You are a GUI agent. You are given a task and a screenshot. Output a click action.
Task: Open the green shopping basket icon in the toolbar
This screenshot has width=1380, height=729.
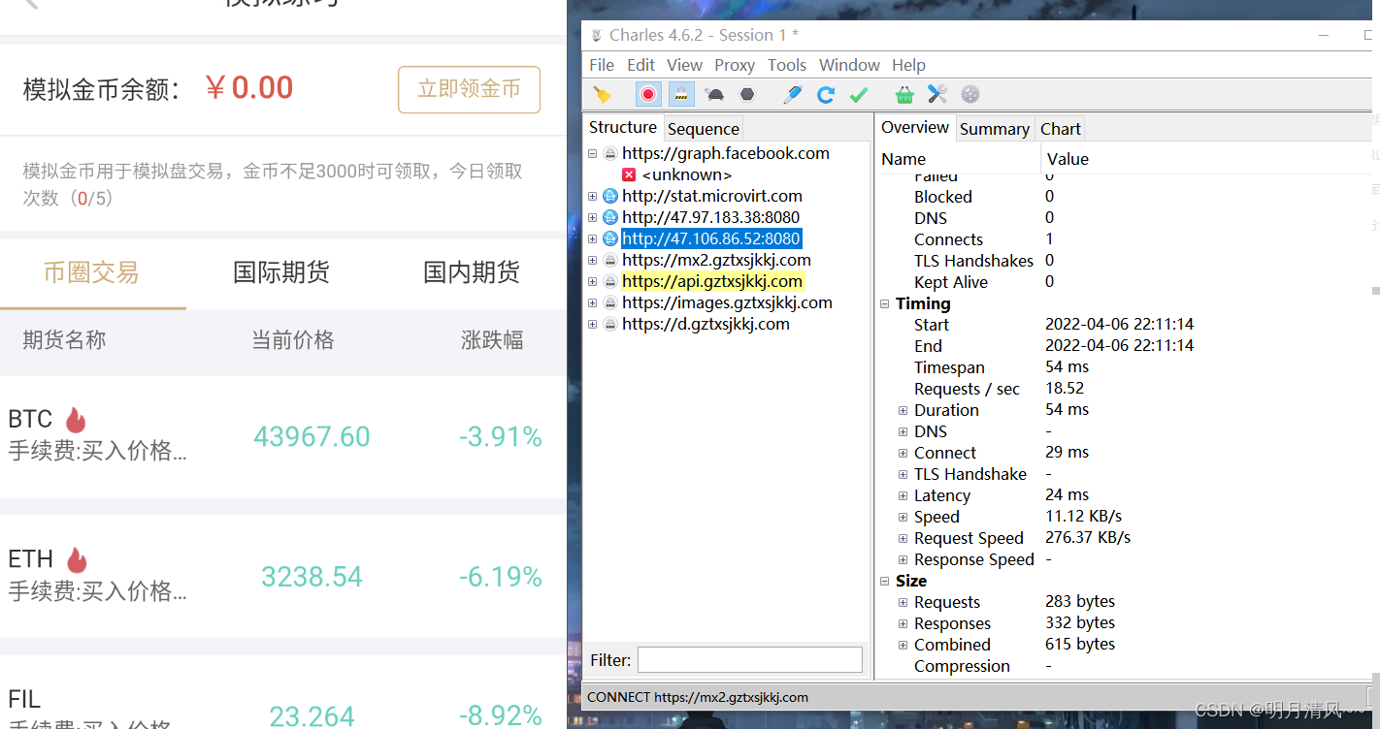(904, 94)
